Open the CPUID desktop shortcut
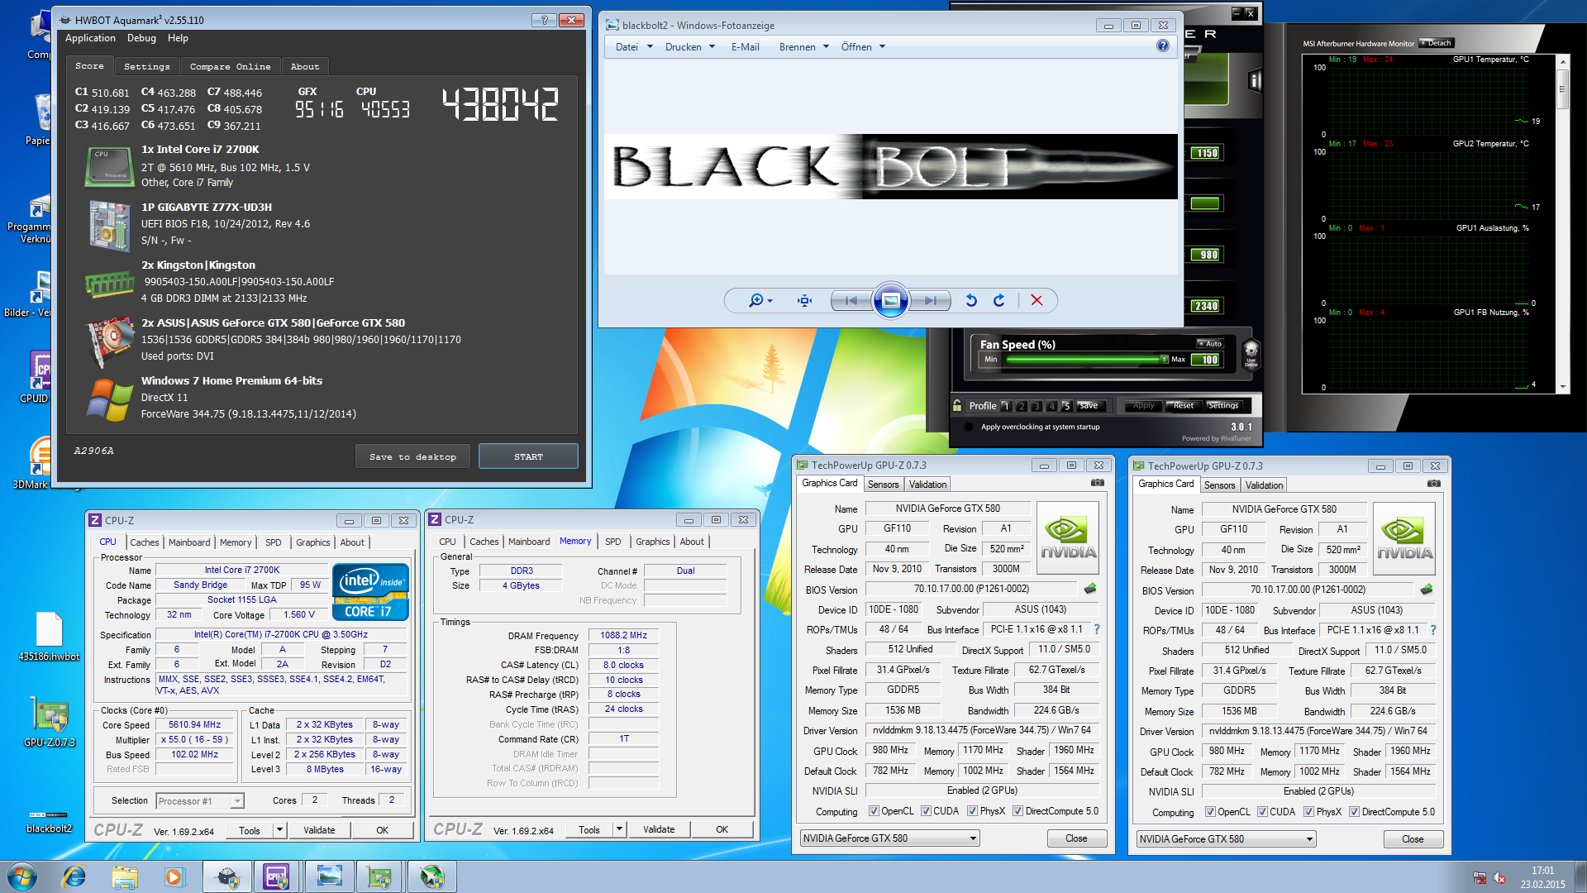 [35, 376]
